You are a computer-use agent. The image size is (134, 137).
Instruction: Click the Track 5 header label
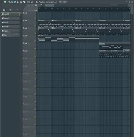[26, 43]
